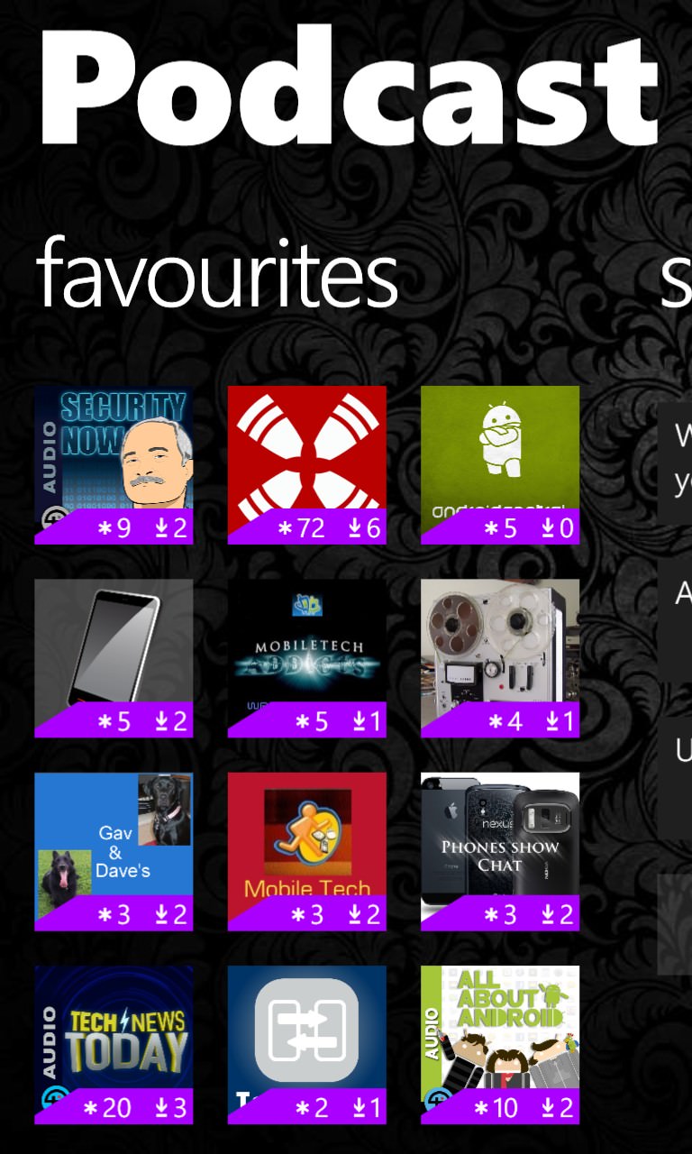
Task: Open the Security Now podcast tile
Action: tap(114, 465)
